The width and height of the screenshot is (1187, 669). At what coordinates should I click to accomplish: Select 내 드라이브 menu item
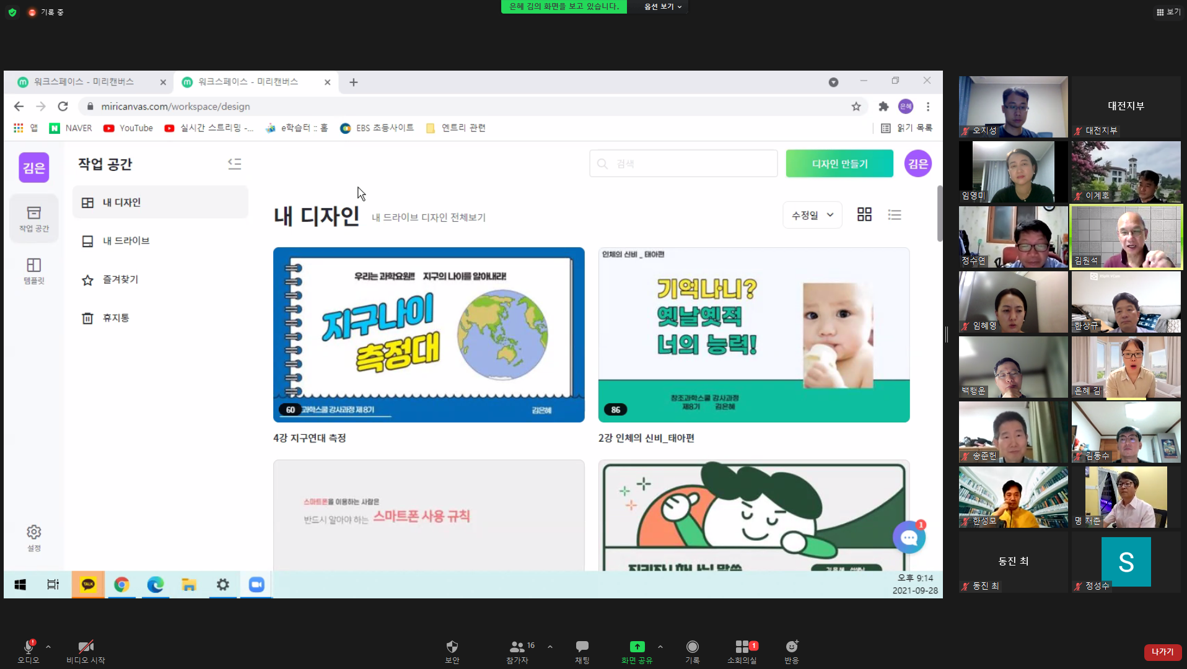point(160,241)
